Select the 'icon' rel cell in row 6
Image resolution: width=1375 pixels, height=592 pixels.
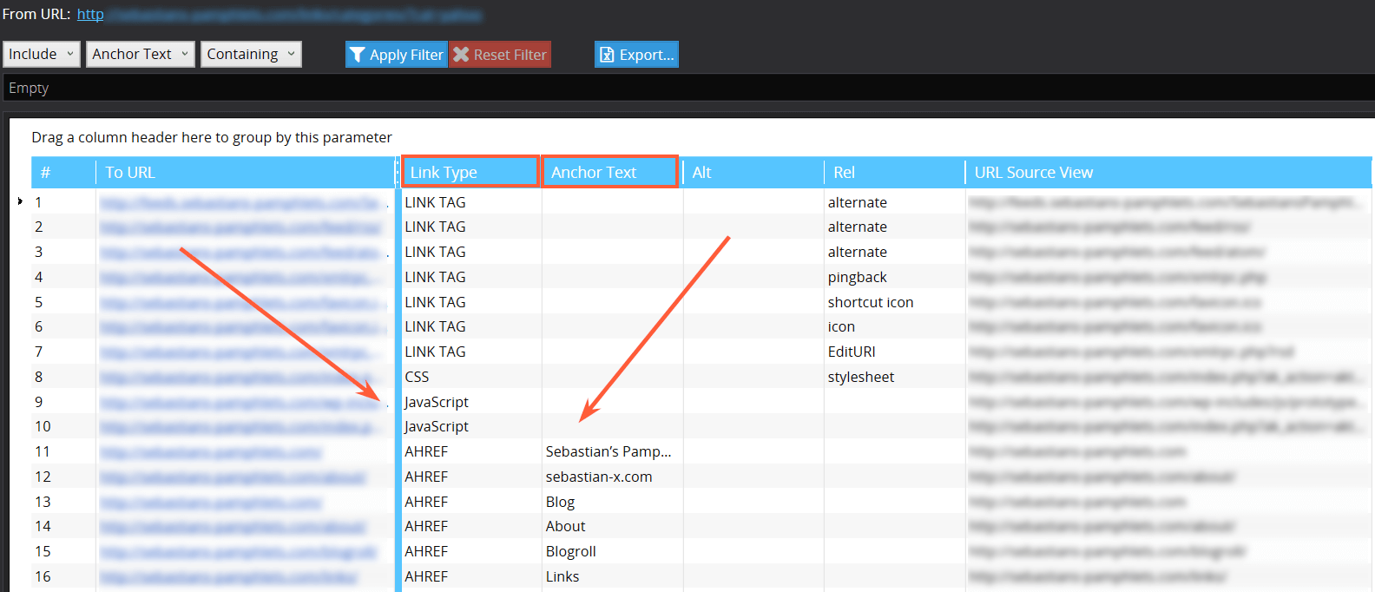point(894,326)
